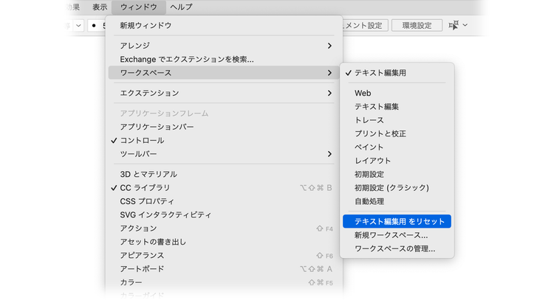
Task: Choose テキスト編集用 をリセット
Action: click(399, 221)
